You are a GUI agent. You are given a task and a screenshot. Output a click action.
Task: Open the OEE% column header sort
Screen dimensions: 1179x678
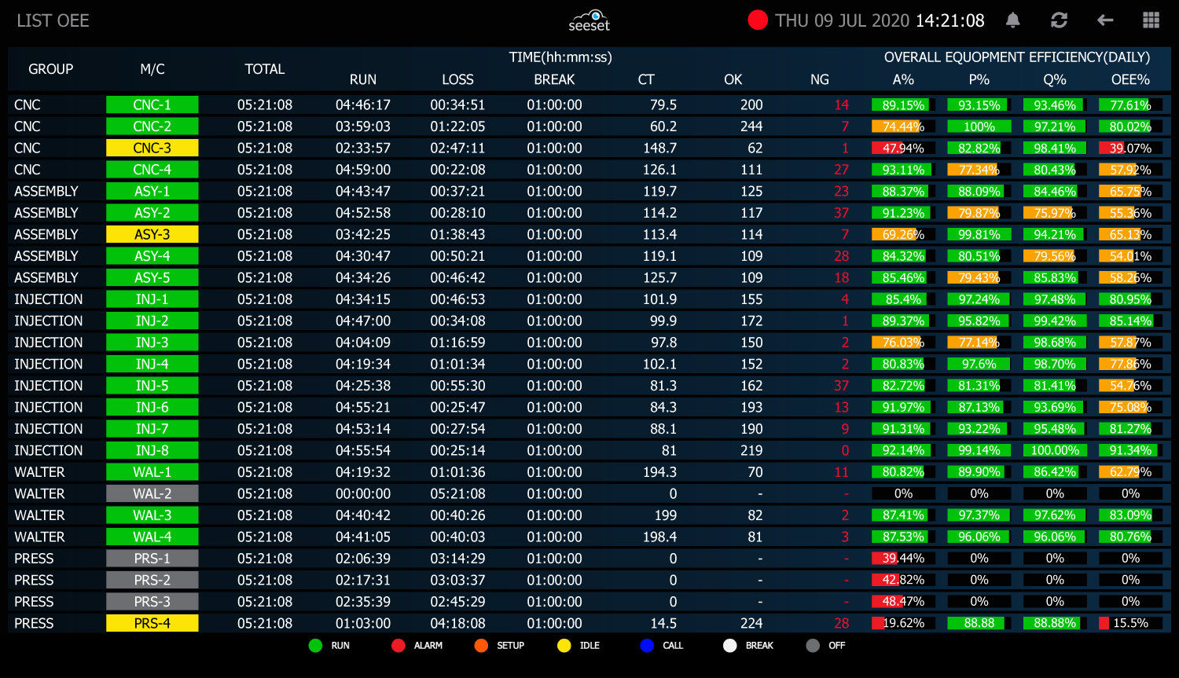pos(1129,79)
